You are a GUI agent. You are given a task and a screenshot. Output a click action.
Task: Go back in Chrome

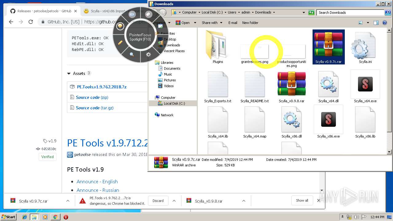tap(11, 22)
